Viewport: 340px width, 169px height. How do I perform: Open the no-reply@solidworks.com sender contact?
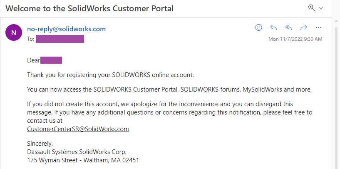click(66, 29)
